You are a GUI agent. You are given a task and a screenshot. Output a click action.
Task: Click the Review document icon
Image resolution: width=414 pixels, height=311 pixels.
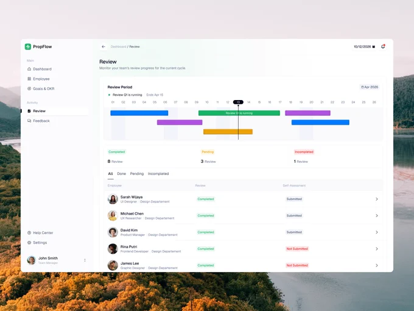pyautogui.click(x=29, y=111)
